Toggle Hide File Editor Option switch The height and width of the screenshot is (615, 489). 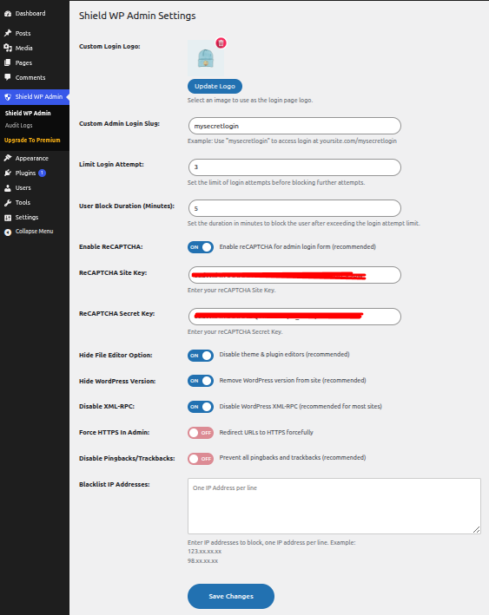pos(201,356)
